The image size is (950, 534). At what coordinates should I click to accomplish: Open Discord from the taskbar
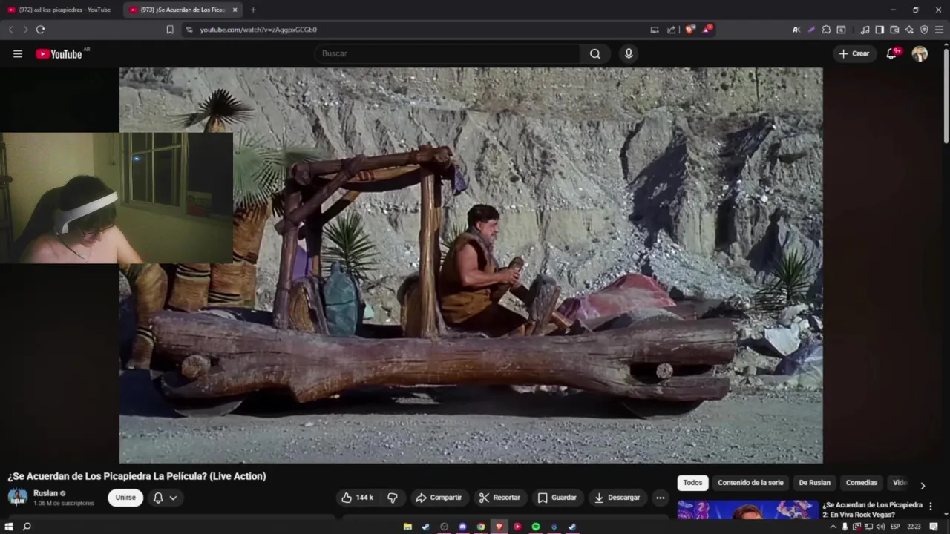[x=462, y=527]
